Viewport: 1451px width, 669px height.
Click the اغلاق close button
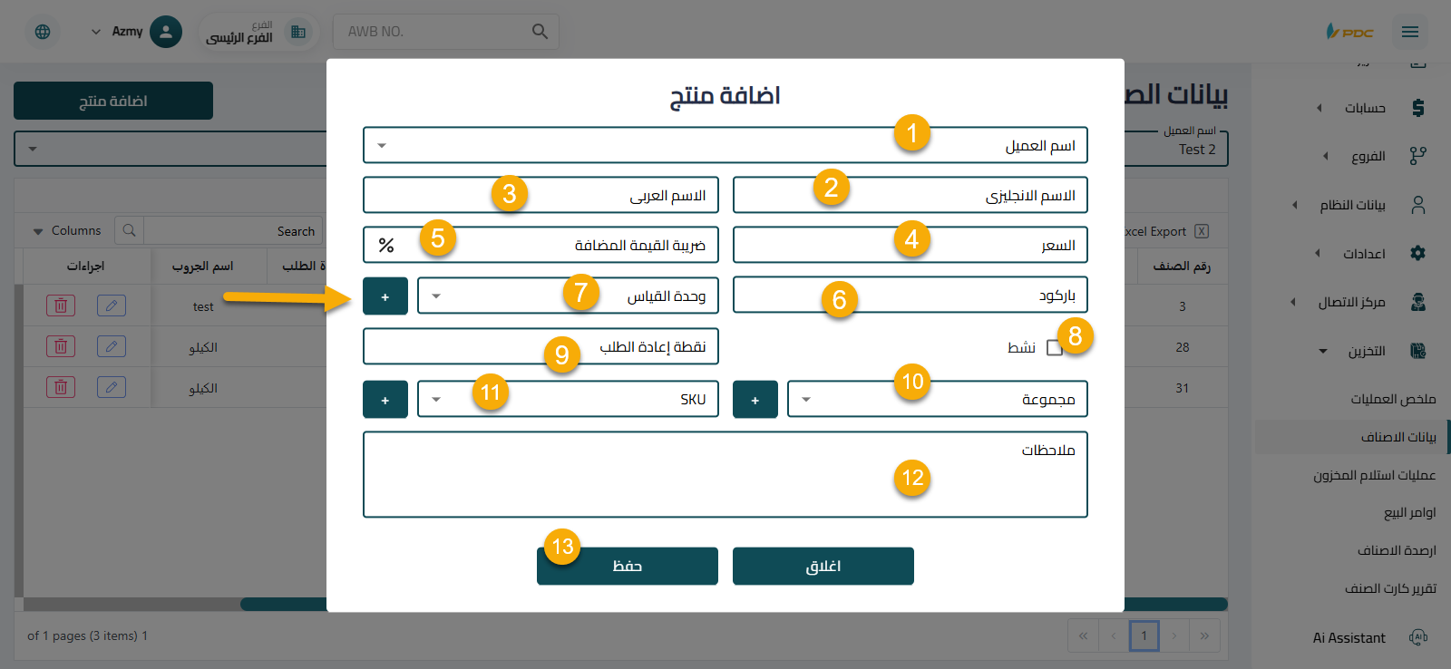pyautogui.click(x=823, y=566)
